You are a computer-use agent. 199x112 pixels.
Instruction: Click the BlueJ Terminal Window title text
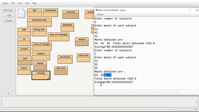tap(112, 10)
